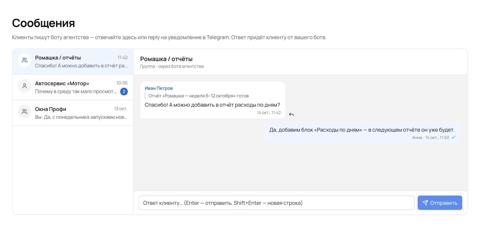
Task: Click the Сообщения page heading
Action: pyautogui.click(x=43, y=23)
